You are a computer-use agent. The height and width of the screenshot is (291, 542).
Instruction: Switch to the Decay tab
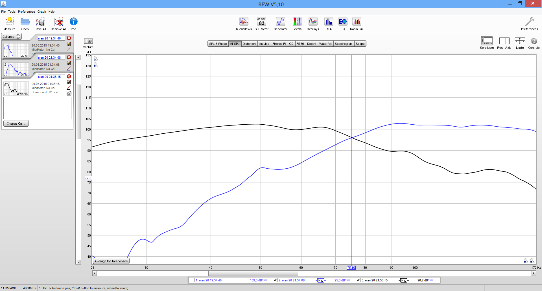(x=312, y=44)
